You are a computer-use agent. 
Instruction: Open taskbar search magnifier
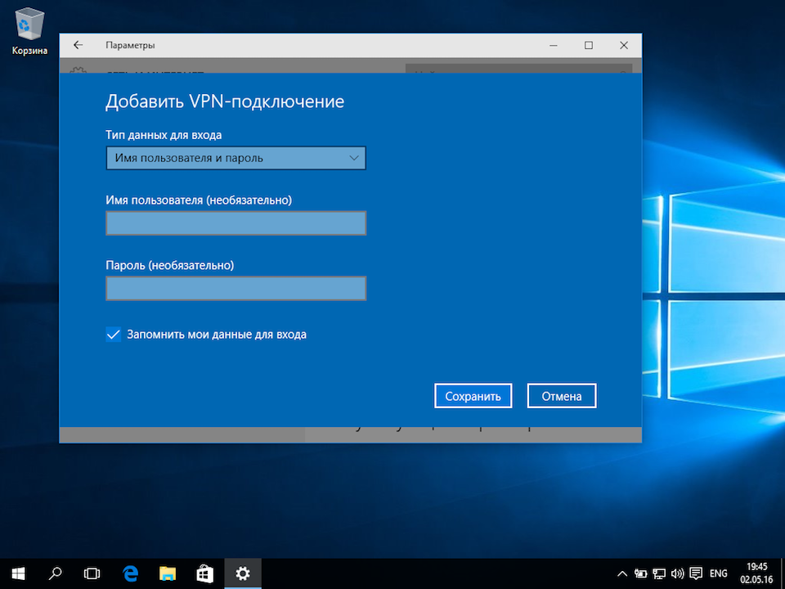click(x=55, y=573)
